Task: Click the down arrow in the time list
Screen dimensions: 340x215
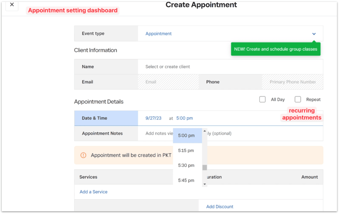Action: click(204, 184)
